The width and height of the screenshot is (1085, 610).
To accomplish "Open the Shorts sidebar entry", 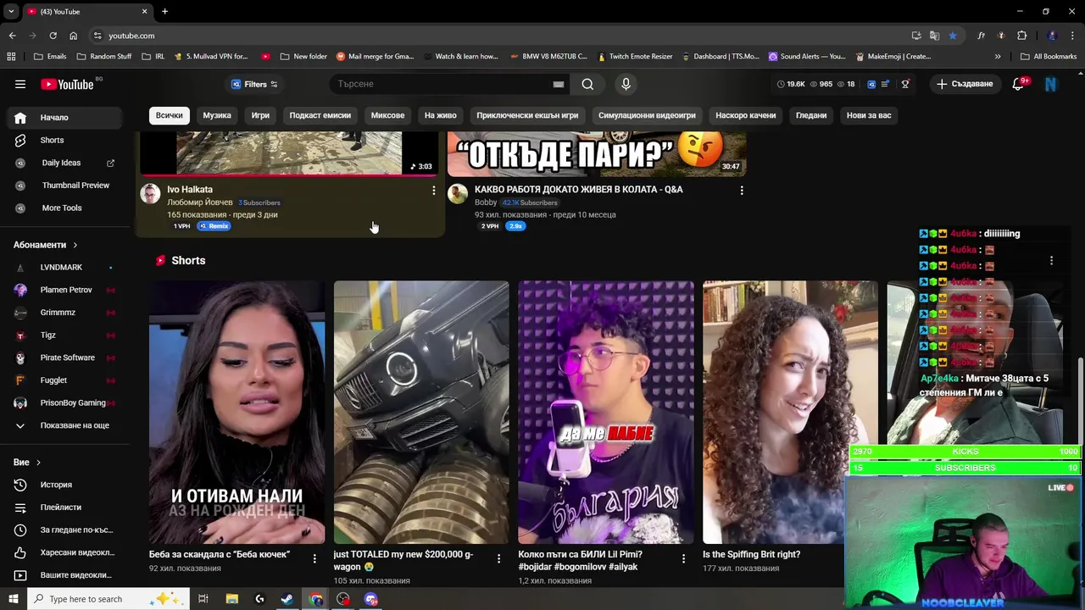I will pyautogui.click(x=65, y=140).
